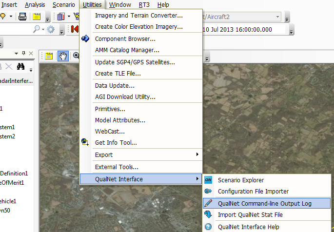
Task: Click the Scenario Explorer icon
Action: (x=208, y=180)
